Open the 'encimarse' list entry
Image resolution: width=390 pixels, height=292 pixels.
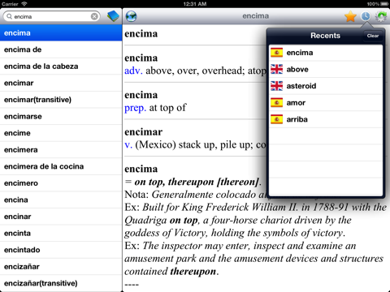pos(61,117)
